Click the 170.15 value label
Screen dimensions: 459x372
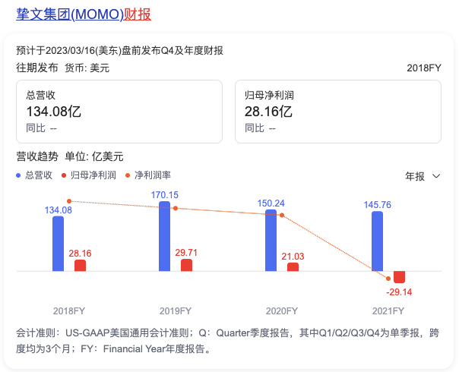pos(164,195)
